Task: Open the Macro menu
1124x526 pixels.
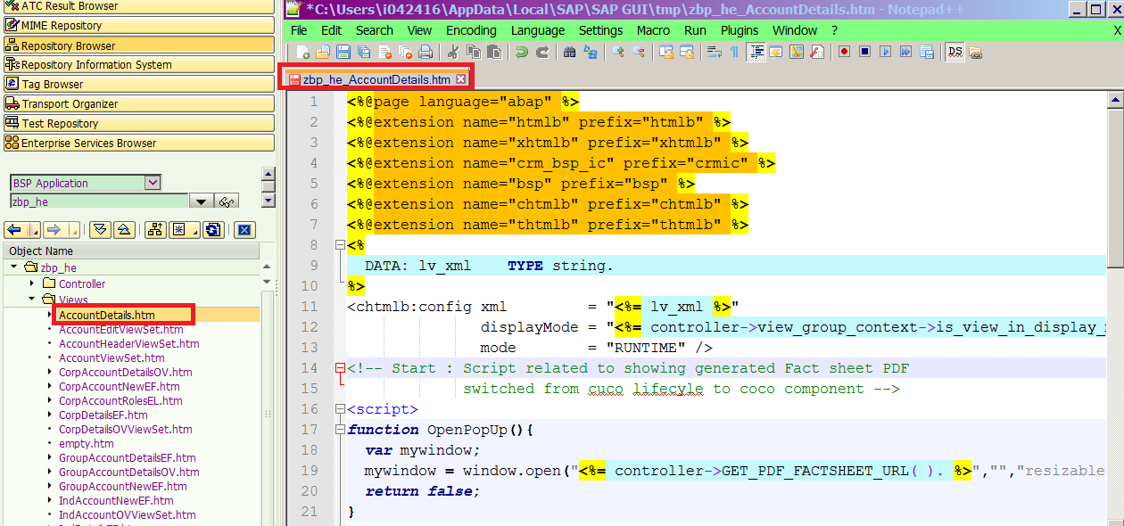Action: point(653,30)
